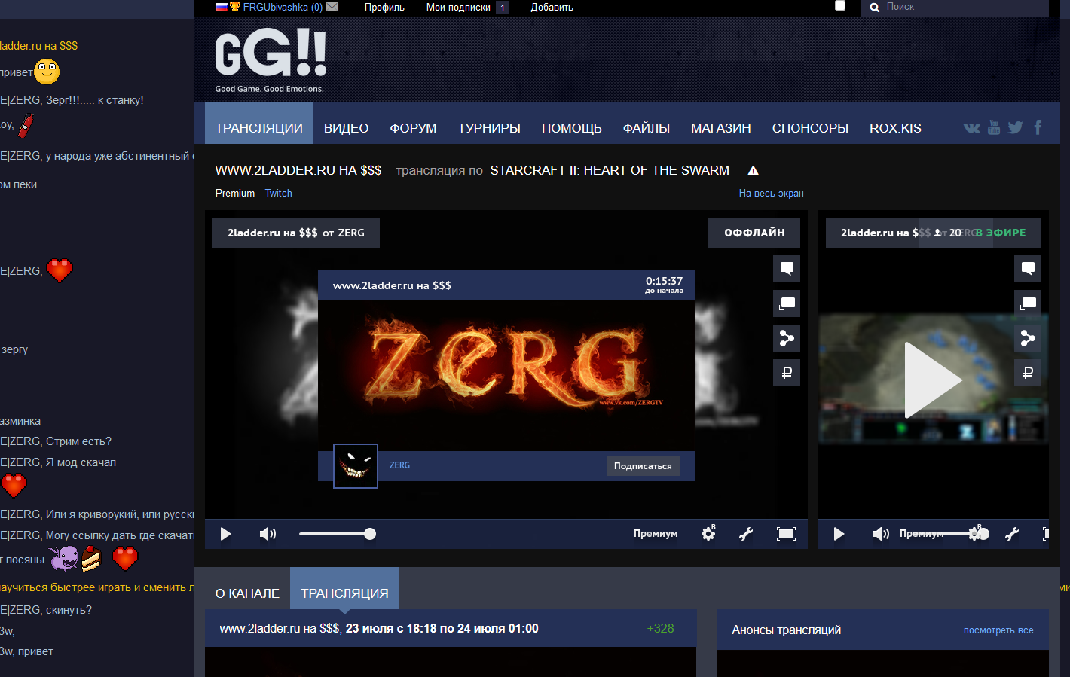Open chat icon in the live В ЭФИРЕ player
Screen dimensions: 1070x677
click(1028, 269)
